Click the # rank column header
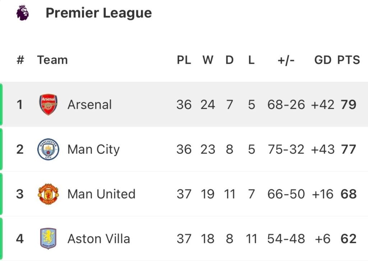Viewport: 368px width, 261px height. click(20, 60)
